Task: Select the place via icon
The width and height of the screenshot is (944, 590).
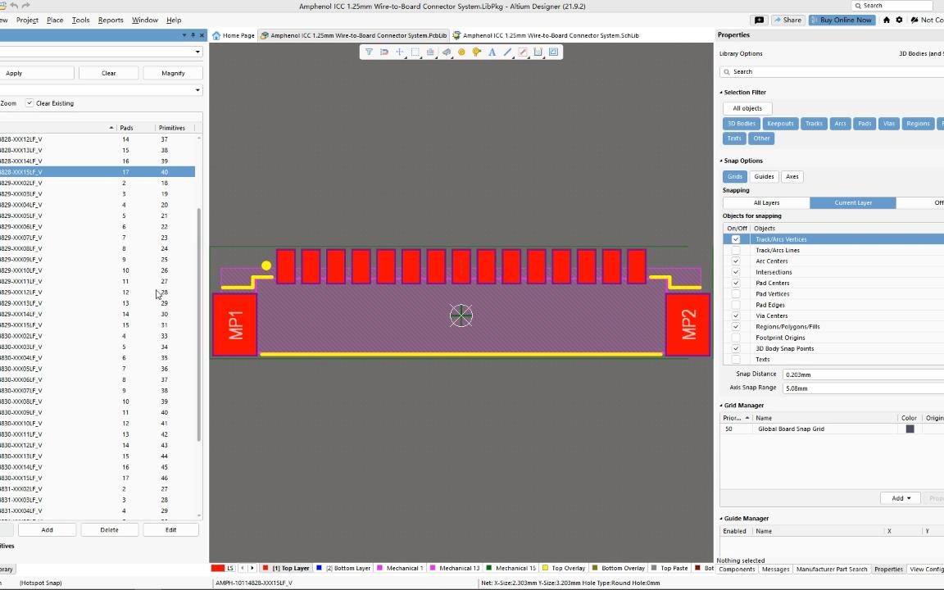Action: pyautogui.click(x=477, y=52)
